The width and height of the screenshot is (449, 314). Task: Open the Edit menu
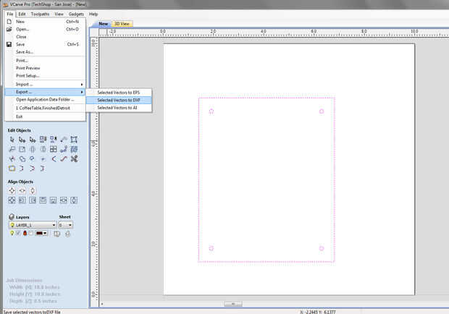[x=22, y=14]
